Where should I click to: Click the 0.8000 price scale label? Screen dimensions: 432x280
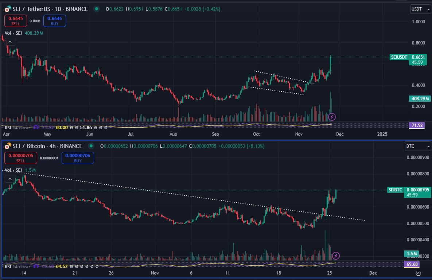pos(418,43)
